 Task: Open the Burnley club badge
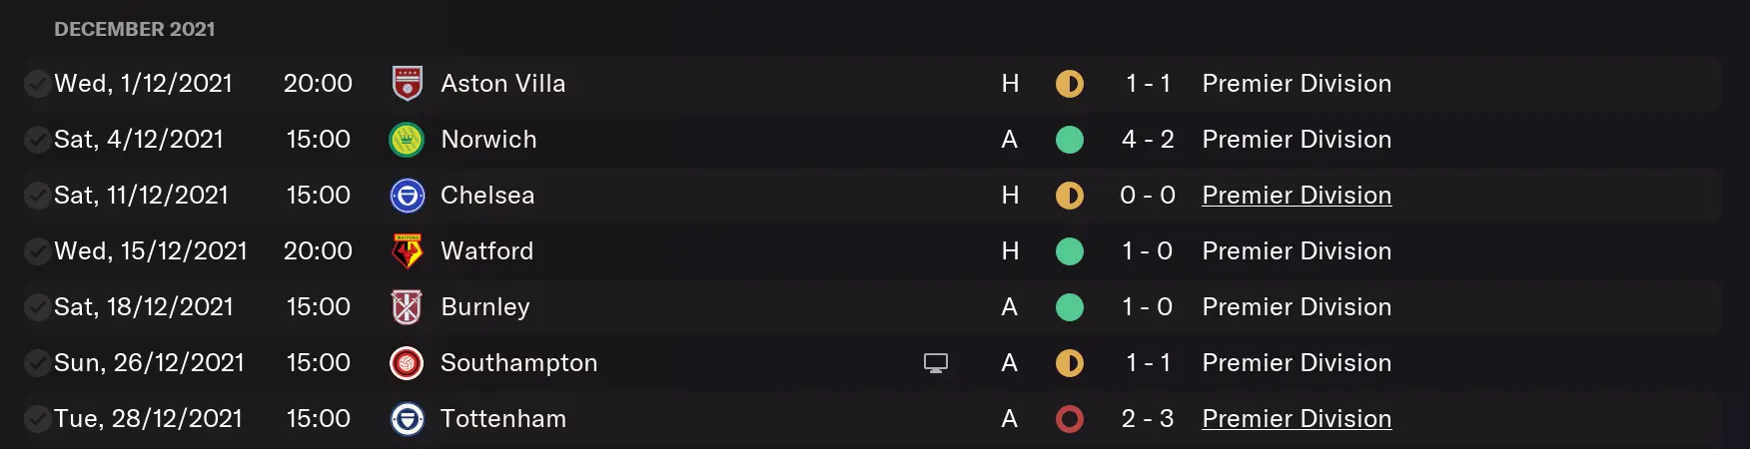pos(407,307)
